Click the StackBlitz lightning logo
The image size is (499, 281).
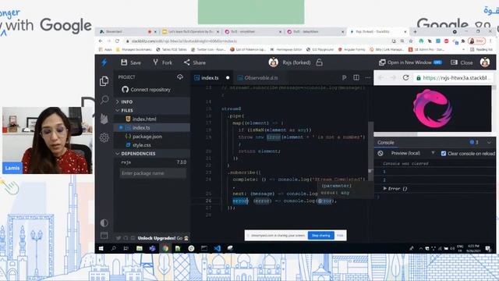coord(104,62)
